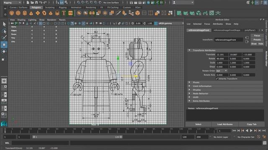Click the UV editor checker shelf icon
The height and width of the screenshot is (150, 268).
[x=211, y=13]
